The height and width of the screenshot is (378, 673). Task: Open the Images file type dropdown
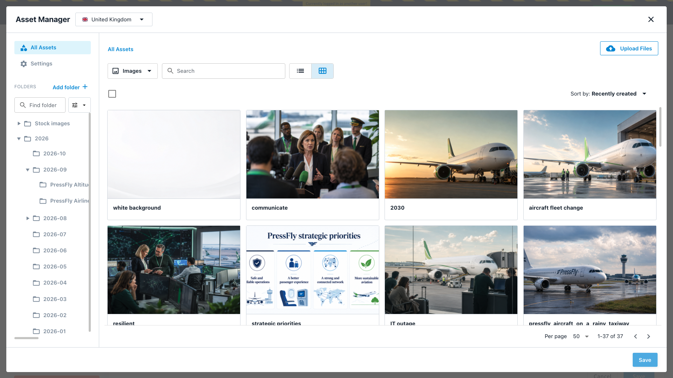point(132,71)
